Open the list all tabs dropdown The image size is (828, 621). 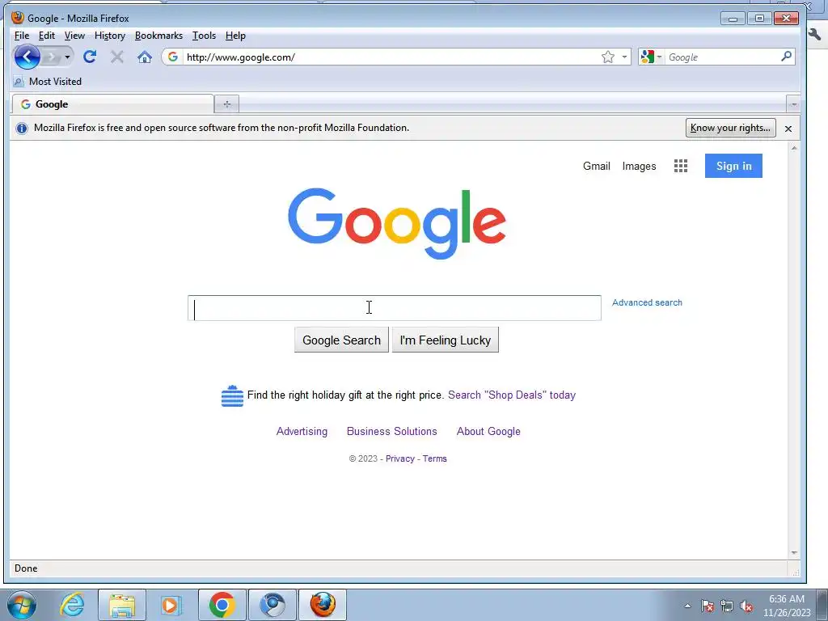[x=793, y=104]
